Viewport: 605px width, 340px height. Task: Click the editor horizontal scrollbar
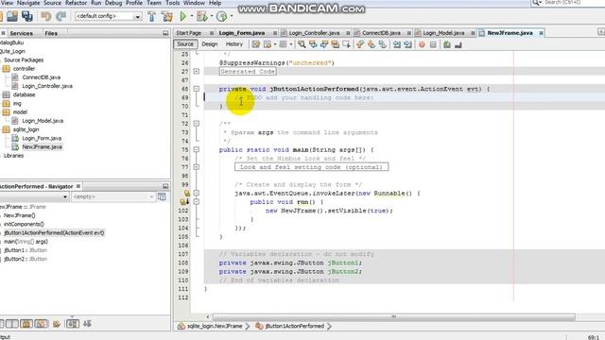393,317
